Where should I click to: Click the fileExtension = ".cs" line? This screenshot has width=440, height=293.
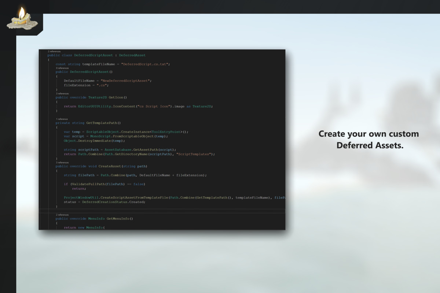[86, 85]
